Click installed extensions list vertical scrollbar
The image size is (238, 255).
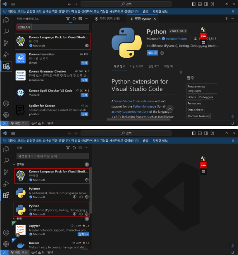coord(90,190)
